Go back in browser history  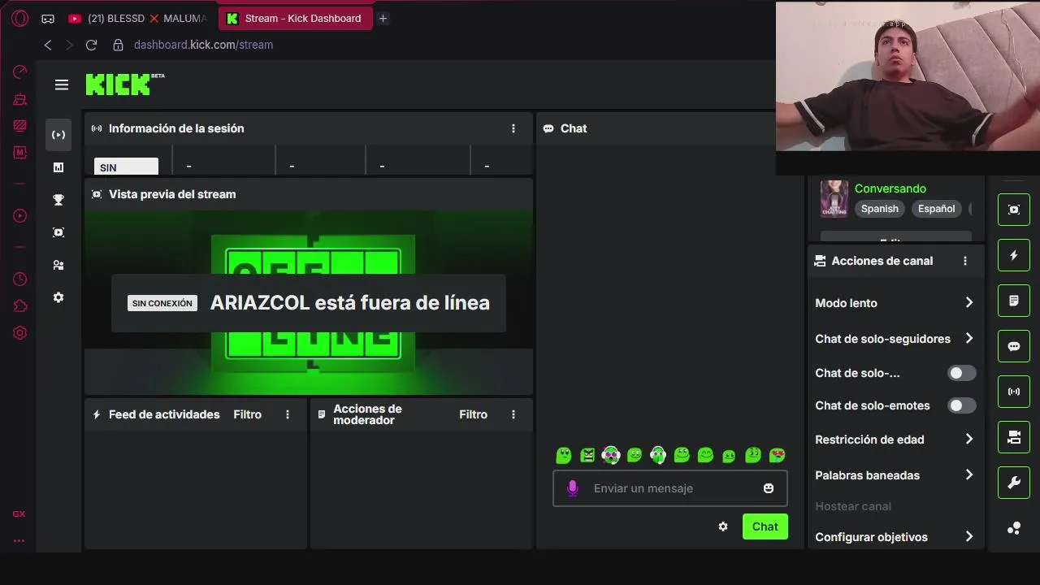pos(48,45)
